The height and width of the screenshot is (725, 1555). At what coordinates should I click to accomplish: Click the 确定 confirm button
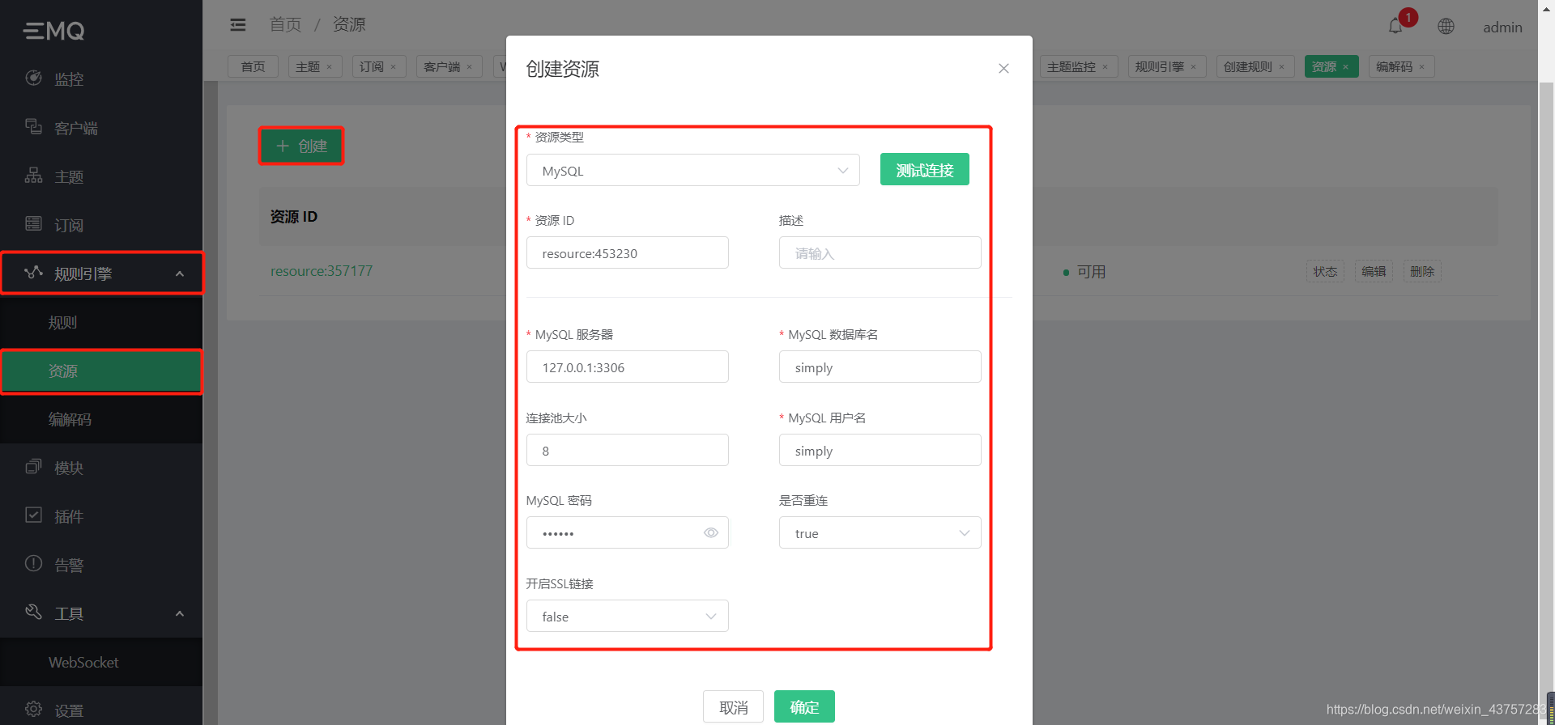tap(804, 706)
